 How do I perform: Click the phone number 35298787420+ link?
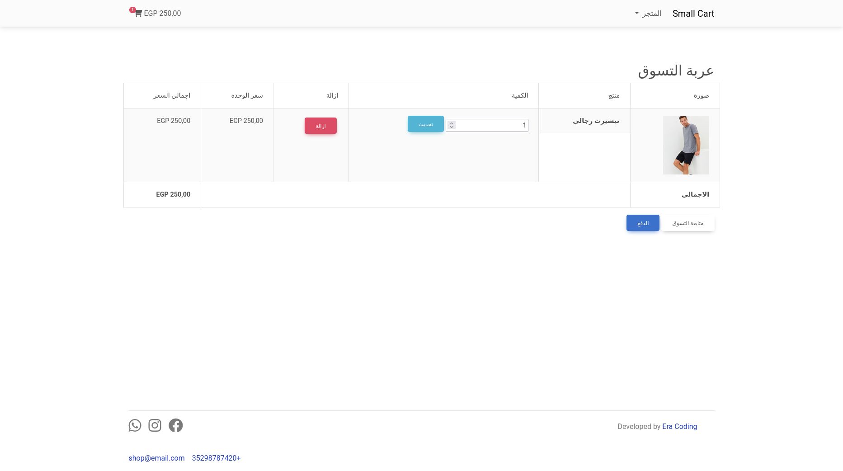(216, 458)
